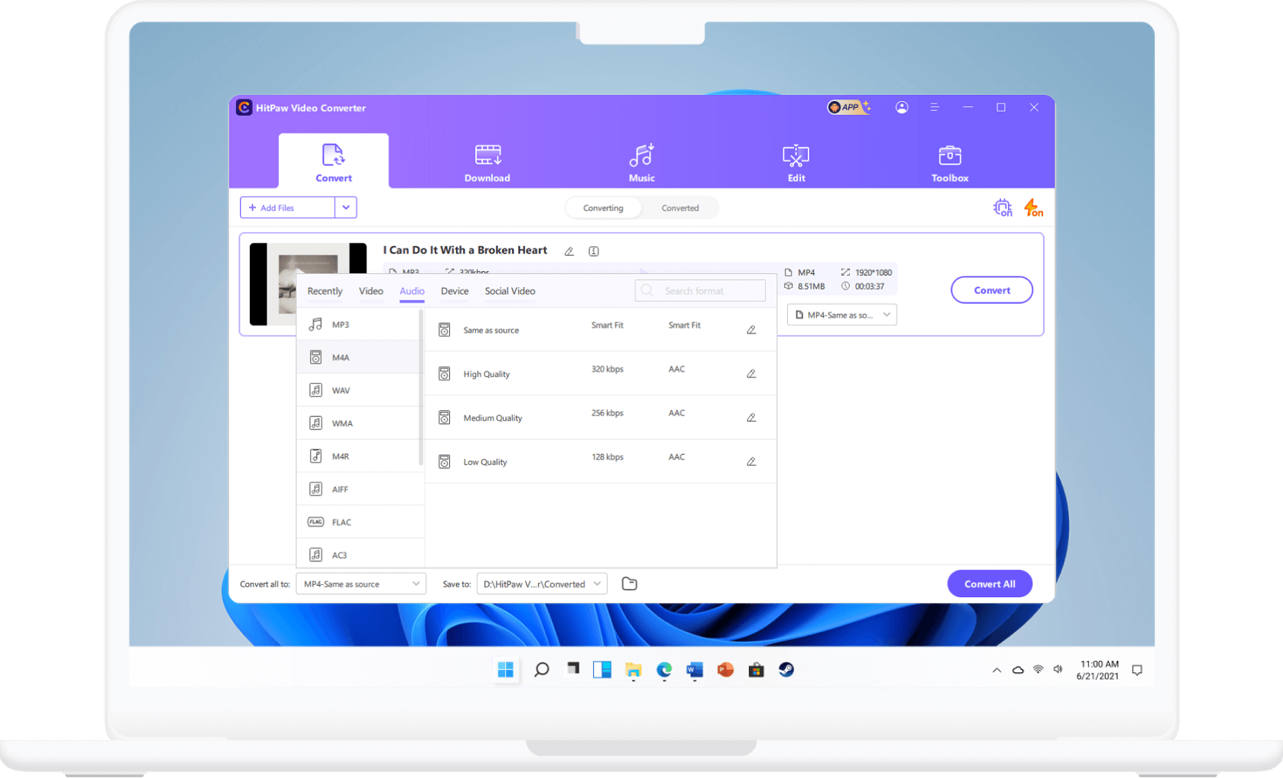
Task: Select the Audio format tab
Action: pos(412,291)
